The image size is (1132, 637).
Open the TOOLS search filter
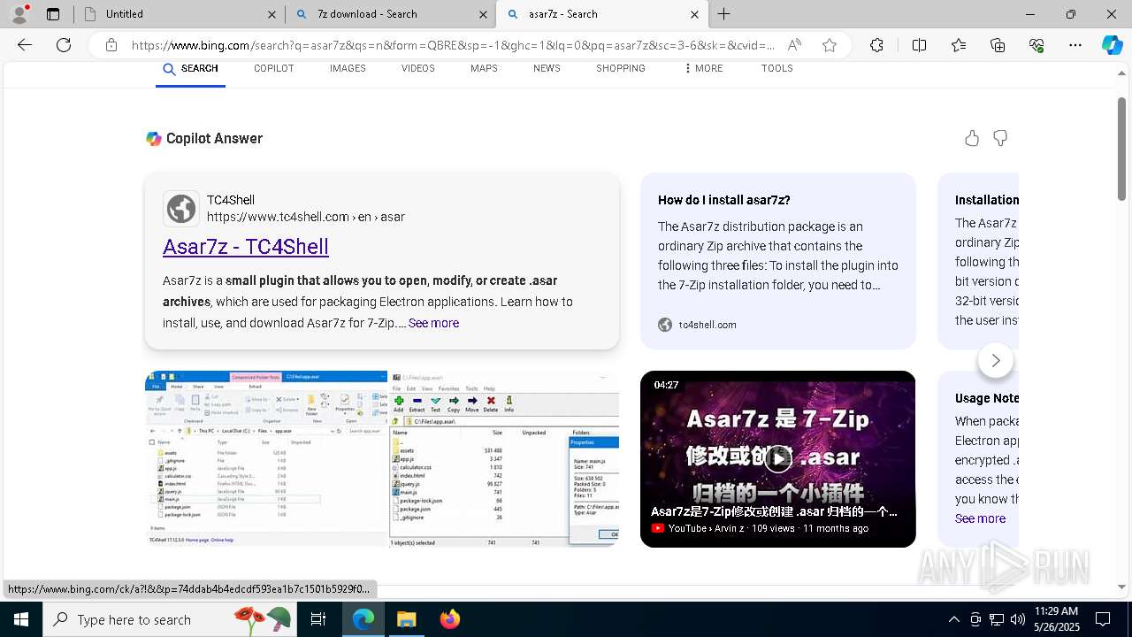[x=777, y=68]
